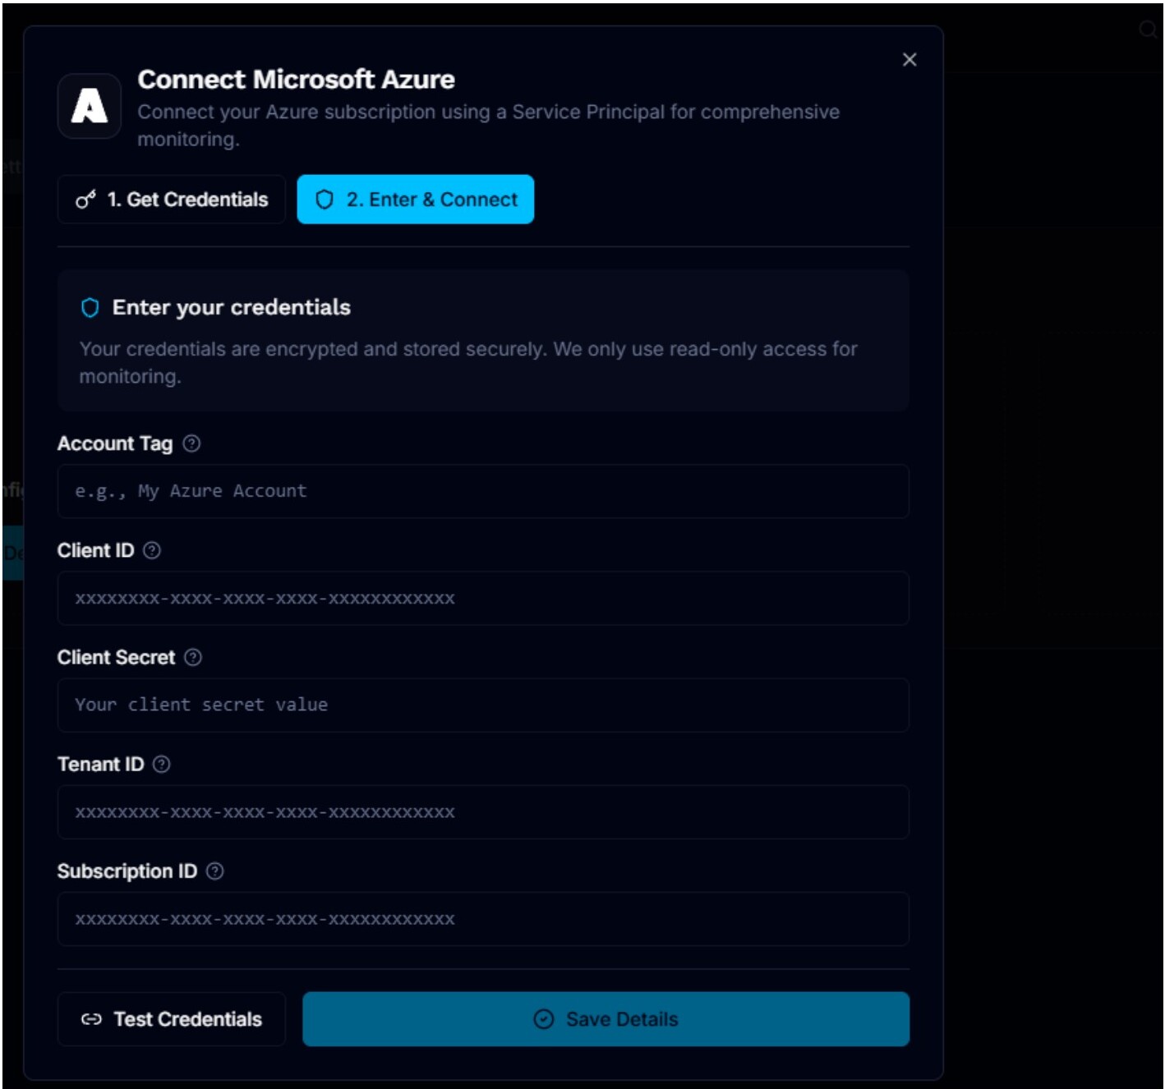
Task: Click the Client Secret label text
Action: click(x=116, y=657)
